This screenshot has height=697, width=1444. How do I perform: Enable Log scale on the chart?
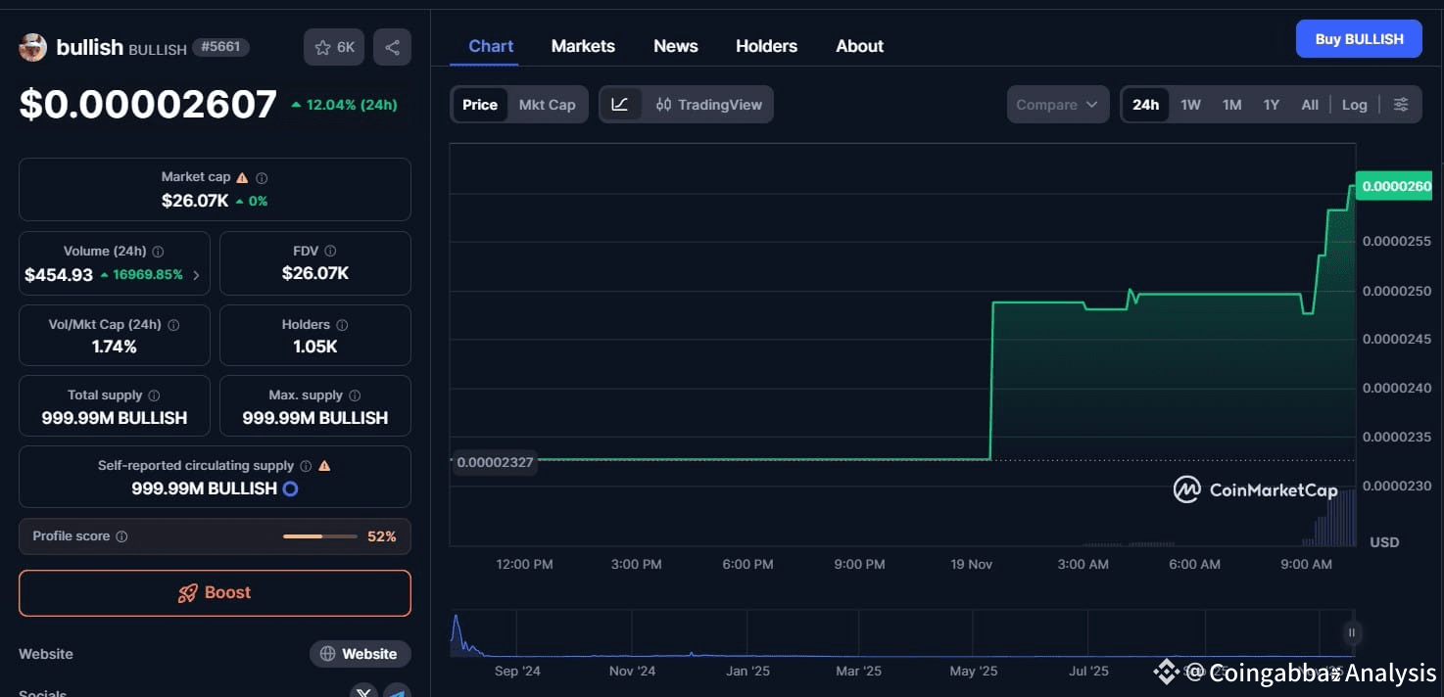[1354, 104]
